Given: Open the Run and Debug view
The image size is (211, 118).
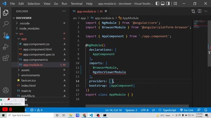Looking at the screenshot, I should (6, 47).
